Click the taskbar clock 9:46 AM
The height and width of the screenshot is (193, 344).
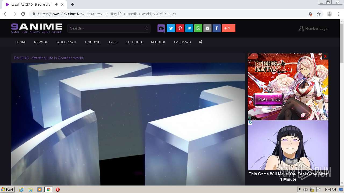pyautogui.click(x=330, y=190)
